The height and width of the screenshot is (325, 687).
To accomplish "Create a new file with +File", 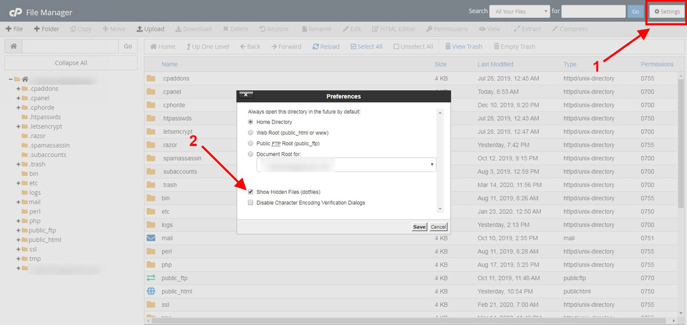I will (x=14, y=29).
